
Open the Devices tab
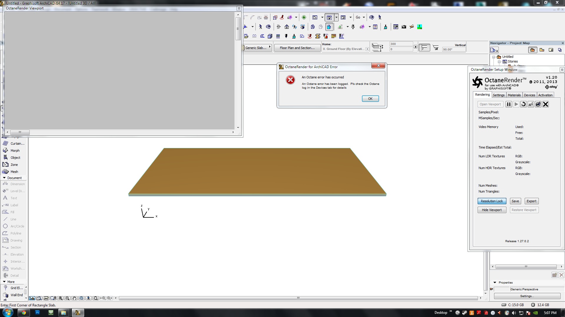[529, 95]
